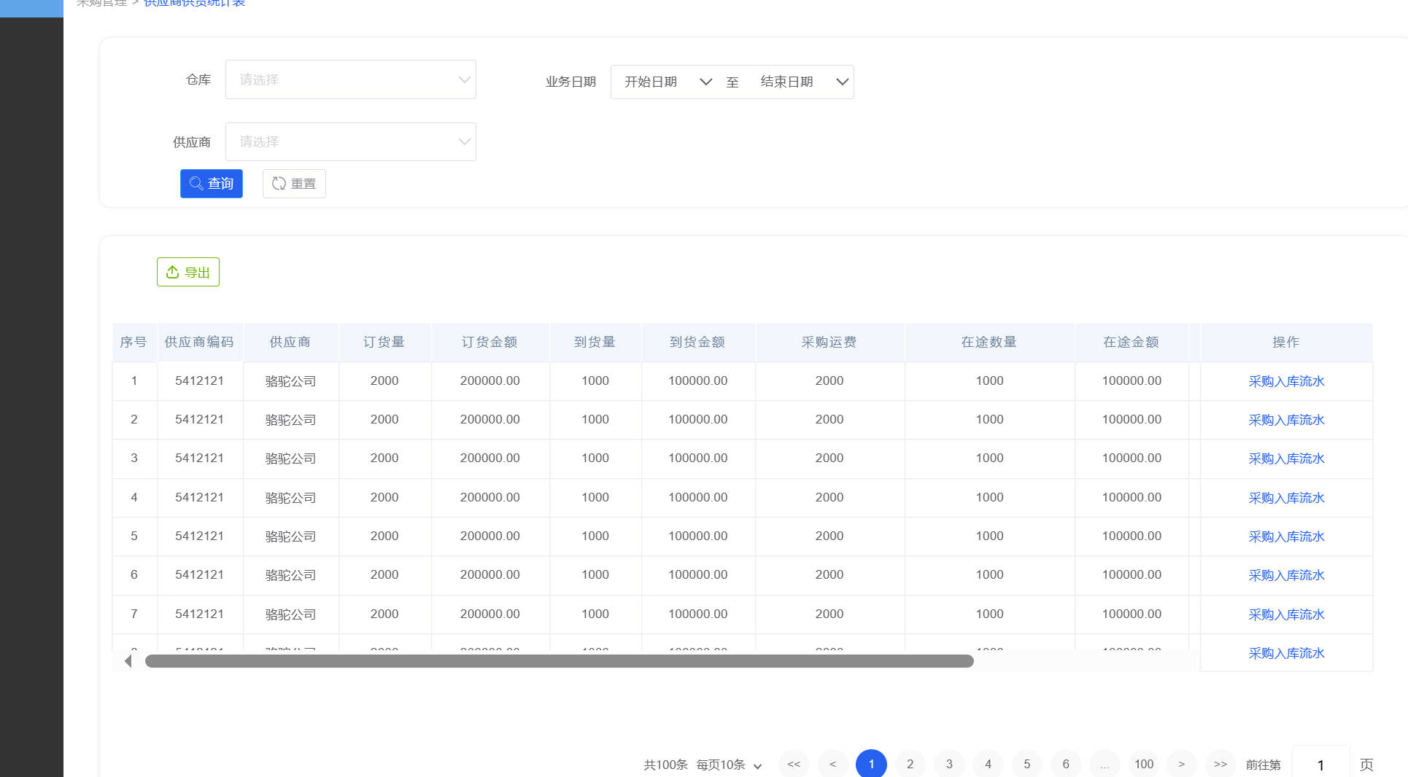Open 采购入库流水 link in row 7

click(x=1286, y=614)
